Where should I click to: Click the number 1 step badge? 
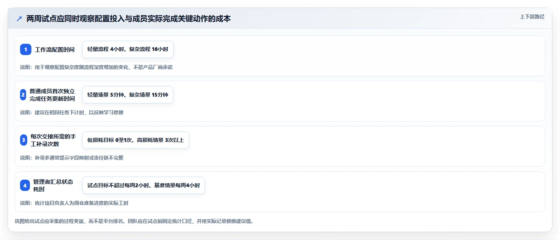26,49
